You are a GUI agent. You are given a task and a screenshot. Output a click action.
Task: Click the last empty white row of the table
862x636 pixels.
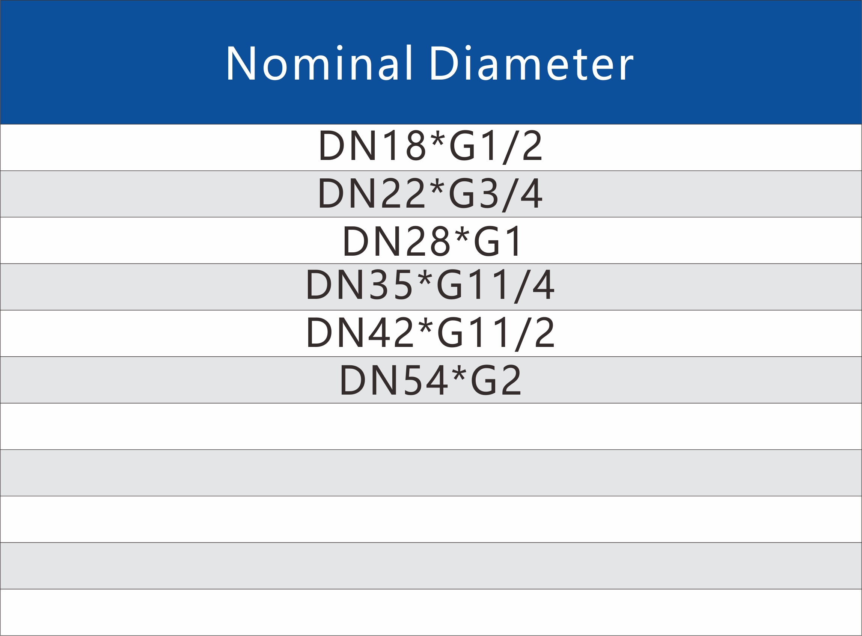pyautogui.click(x=431, y=612)
